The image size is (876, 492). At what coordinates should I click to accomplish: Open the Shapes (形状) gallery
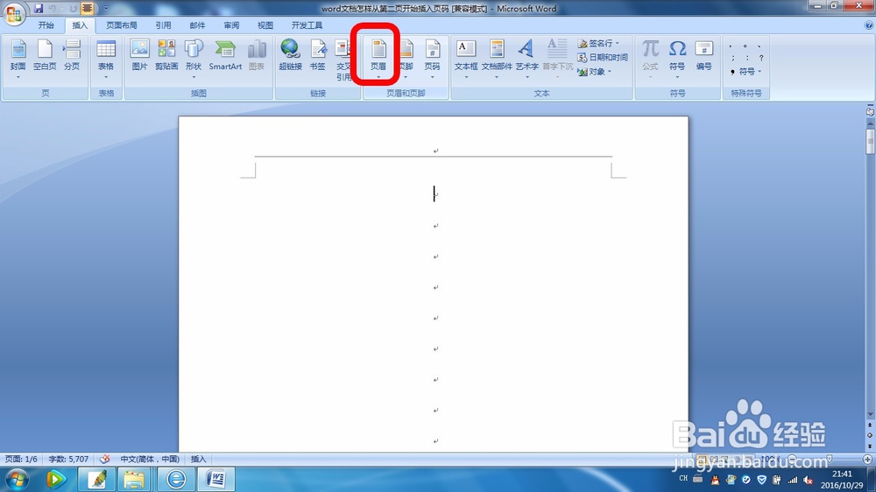pyautogui.click(x=194, y=56)
